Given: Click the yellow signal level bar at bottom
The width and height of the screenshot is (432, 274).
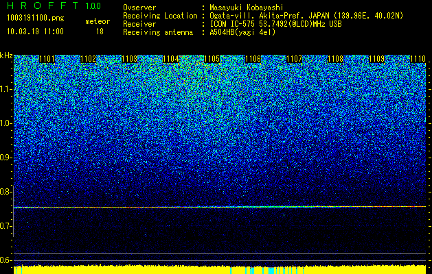Looking at the screenshot, I should coord(220,270).
